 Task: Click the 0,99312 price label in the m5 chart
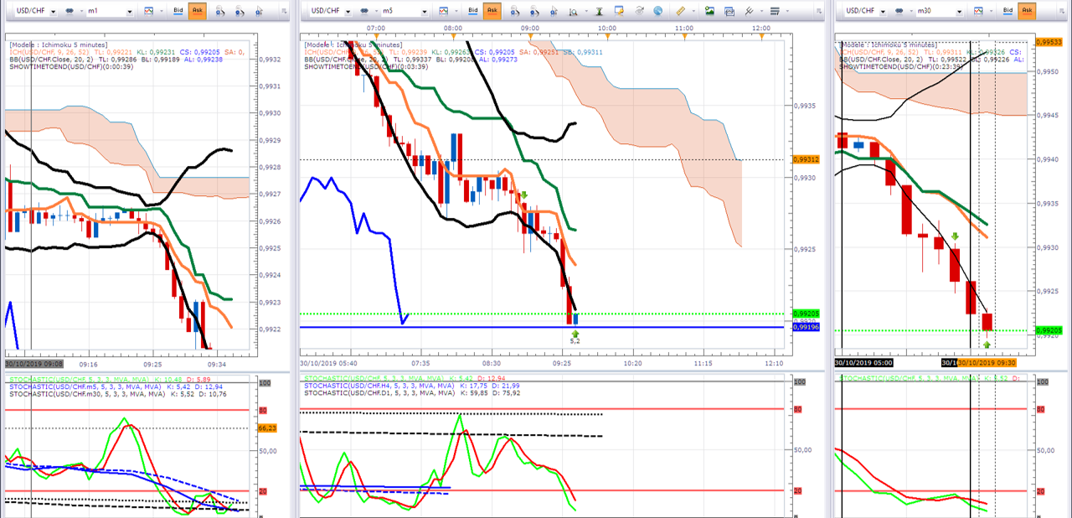pos(806,159)
